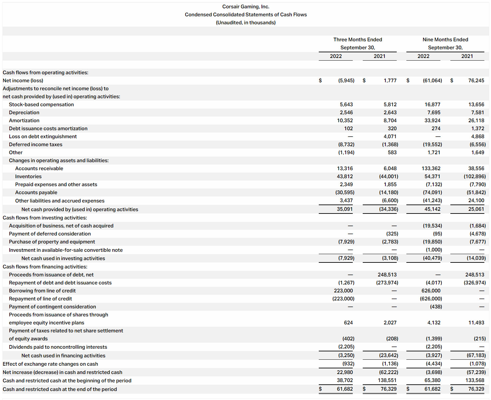Click beginning cash value "138,551"
This screenshot has height=400, width=491.
[387, 380]
